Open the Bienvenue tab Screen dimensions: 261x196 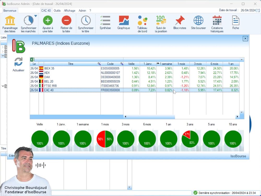(x=10, y=10)
